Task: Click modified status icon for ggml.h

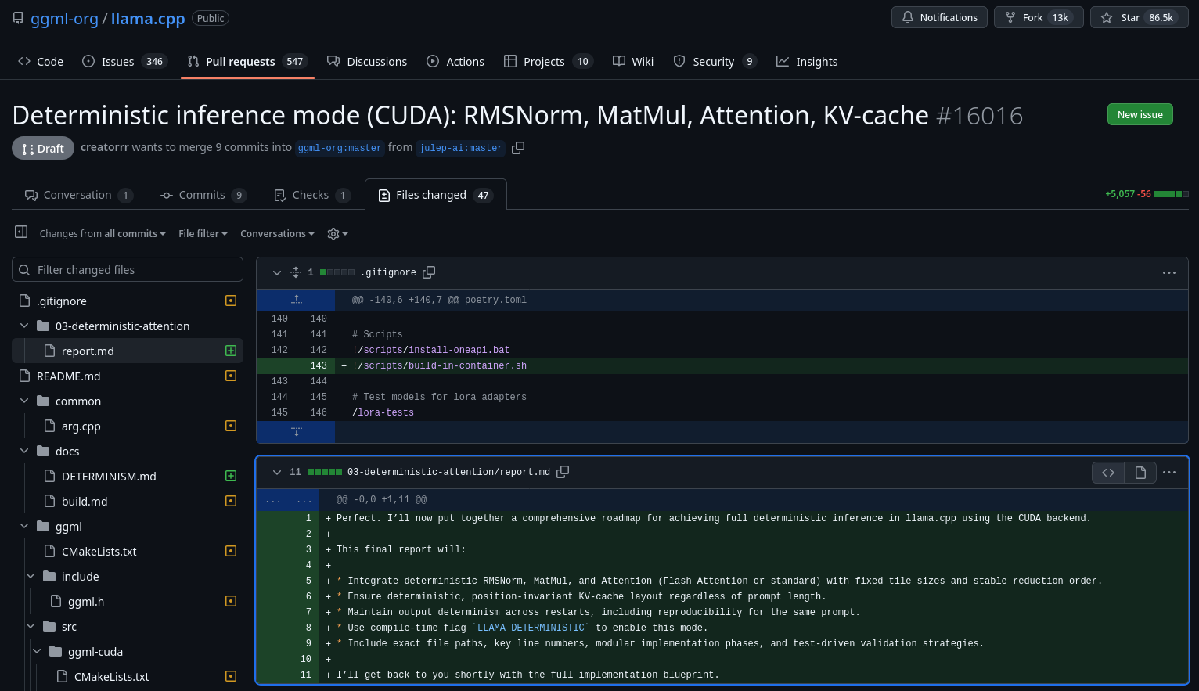Action: [231, 601]
